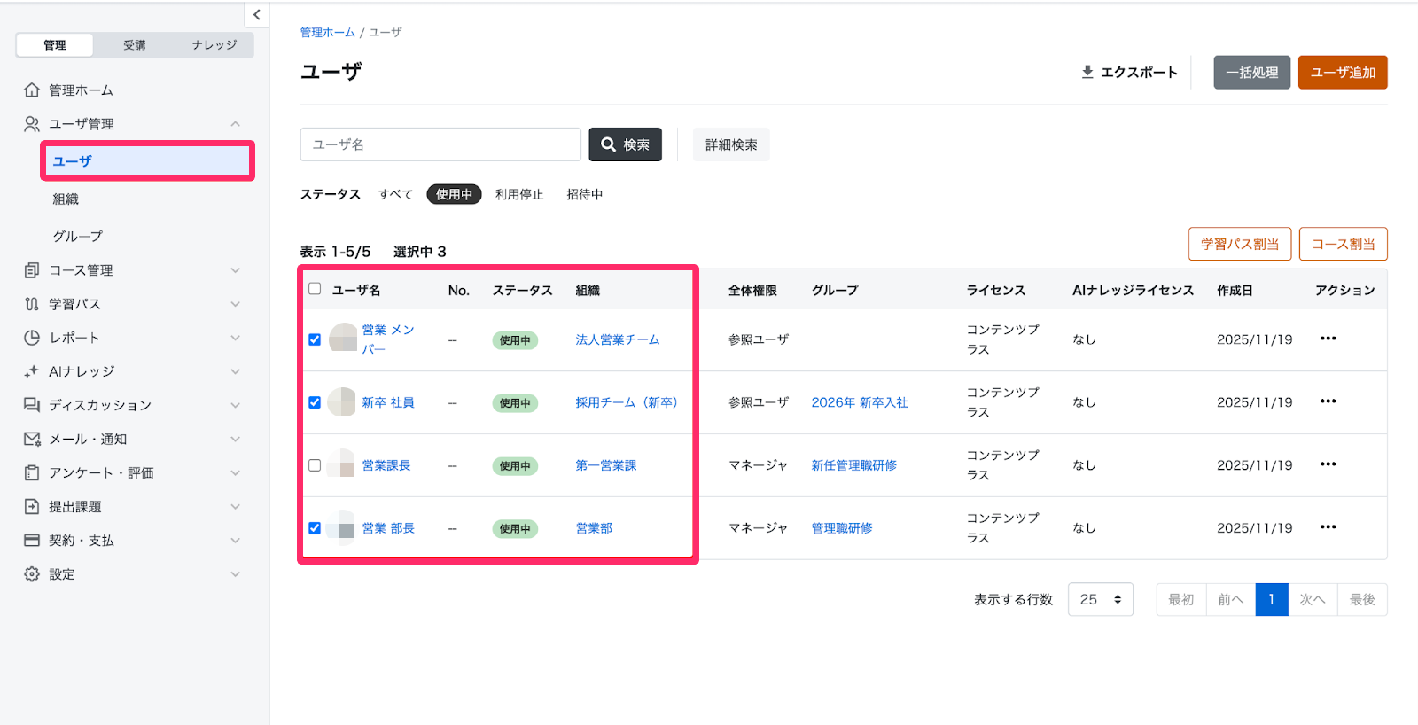Viewport: 1418px width, 725px height.
Task: Click the download icon on エクスポート
Action: click(1087, 72)
